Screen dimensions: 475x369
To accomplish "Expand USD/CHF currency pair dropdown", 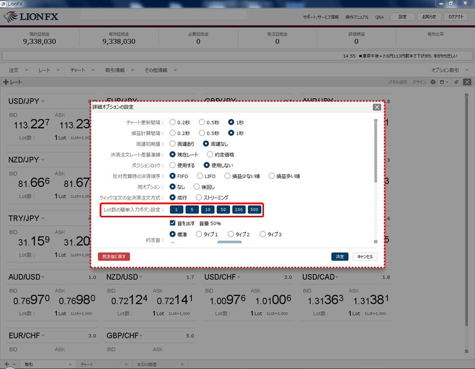I will 239,277.
